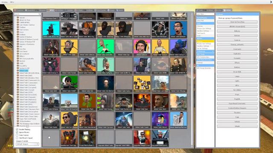273x153 pixels.
Task: Open the NPCs menu in top bar
Action: coord(12,2)
